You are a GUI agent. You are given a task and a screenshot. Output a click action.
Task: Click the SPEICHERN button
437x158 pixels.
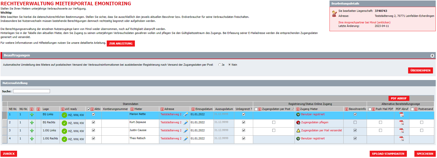pos(425,154)
